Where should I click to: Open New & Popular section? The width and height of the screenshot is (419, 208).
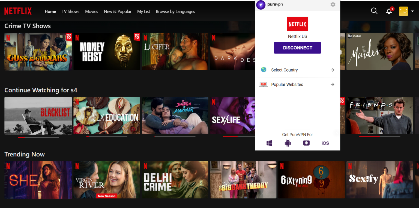pyautogui.click(x=118, y=11)
